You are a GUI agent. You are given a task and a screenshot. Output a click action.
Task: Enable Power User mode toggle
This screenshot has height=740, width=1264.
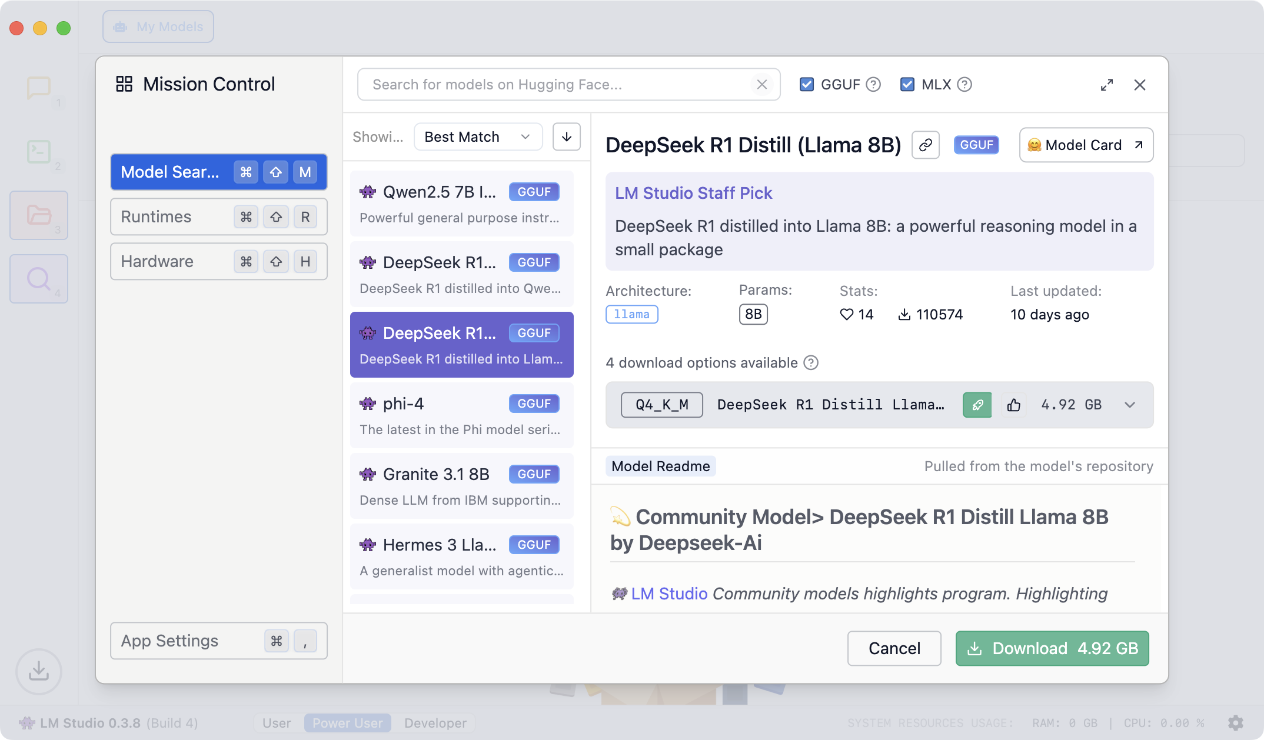click(x=346, y=722)
